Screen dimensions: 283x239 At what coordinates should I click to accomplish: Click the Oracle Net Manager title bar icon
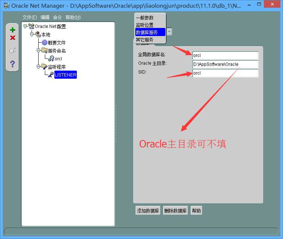pyautogui.click(x=7, y=6)
